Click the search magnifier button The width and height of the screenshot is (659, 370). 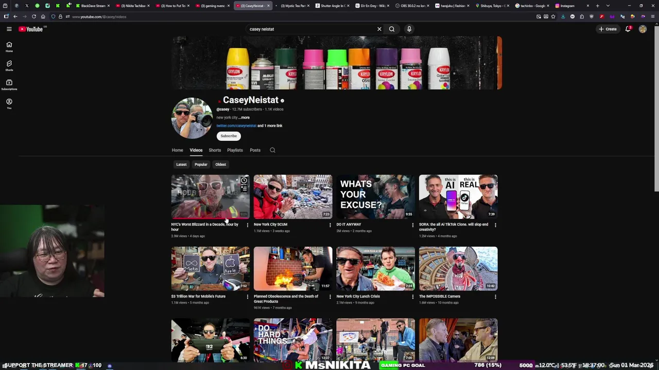pyautogui.click(x=392, y=29)
